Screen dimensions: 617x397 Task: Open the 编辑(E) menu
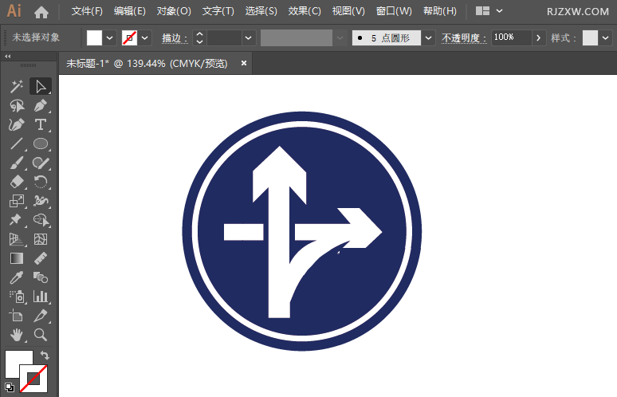(129, 11)
